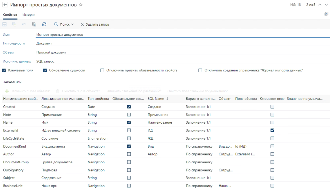Mark record as favorite with star icon

coord(81,5)
